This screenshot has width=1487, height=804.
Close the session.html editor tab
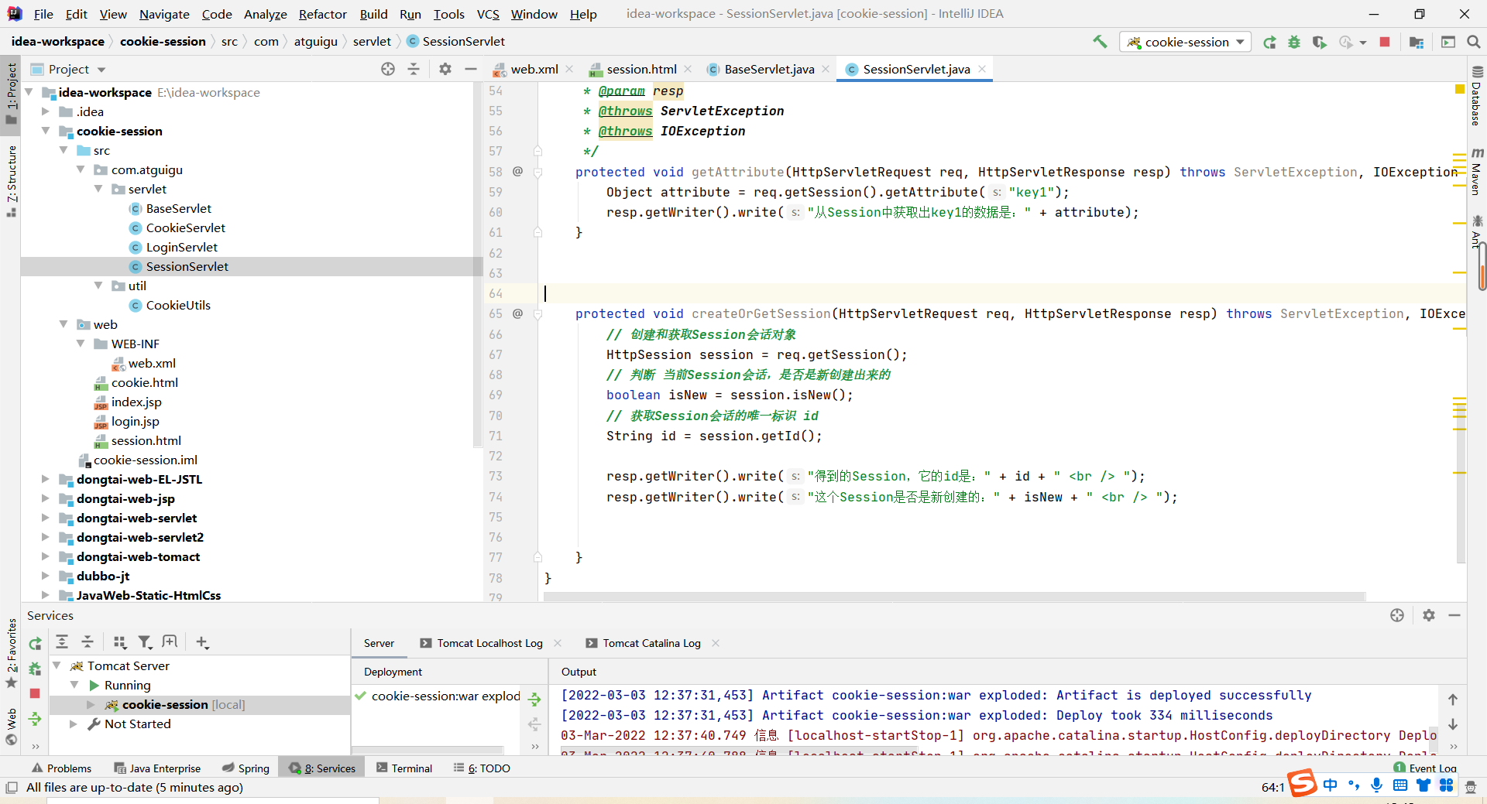pos(688,69)
